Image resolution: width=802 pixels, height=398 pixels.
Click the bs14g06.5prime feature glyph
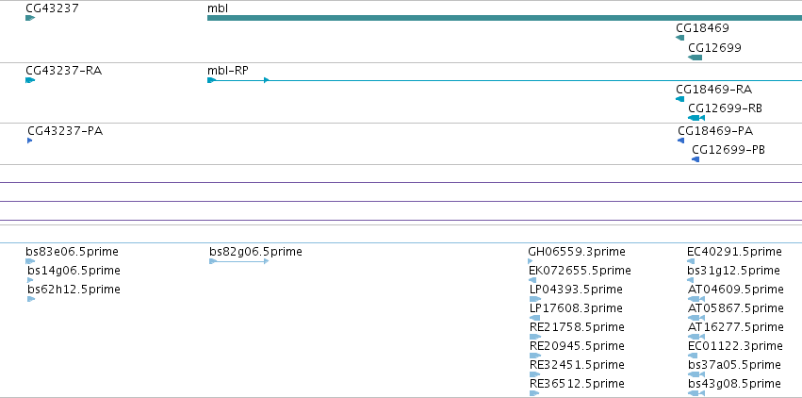click(30, 280)
